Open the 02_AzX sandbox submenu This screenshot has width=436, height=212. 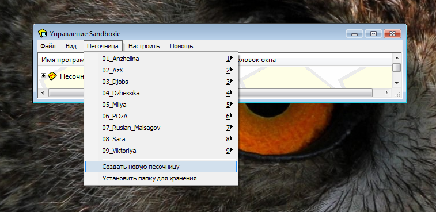[x=161, y=71]
